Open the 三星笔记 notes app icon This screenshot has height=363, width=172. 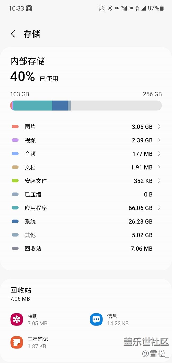17,342
